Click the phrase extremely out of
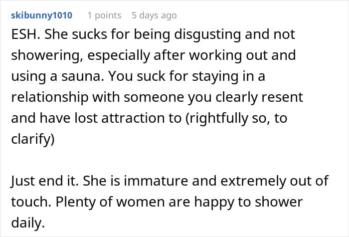This screenshot has height=237, width=349. click(x=274, y=181)
